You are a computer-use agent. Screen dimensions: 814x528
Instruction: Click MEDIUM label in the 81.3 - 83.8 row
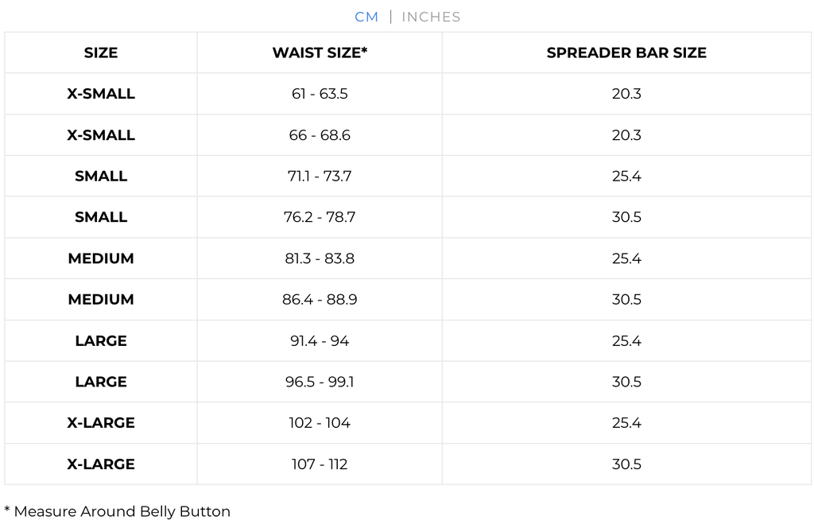pos(101,258)
